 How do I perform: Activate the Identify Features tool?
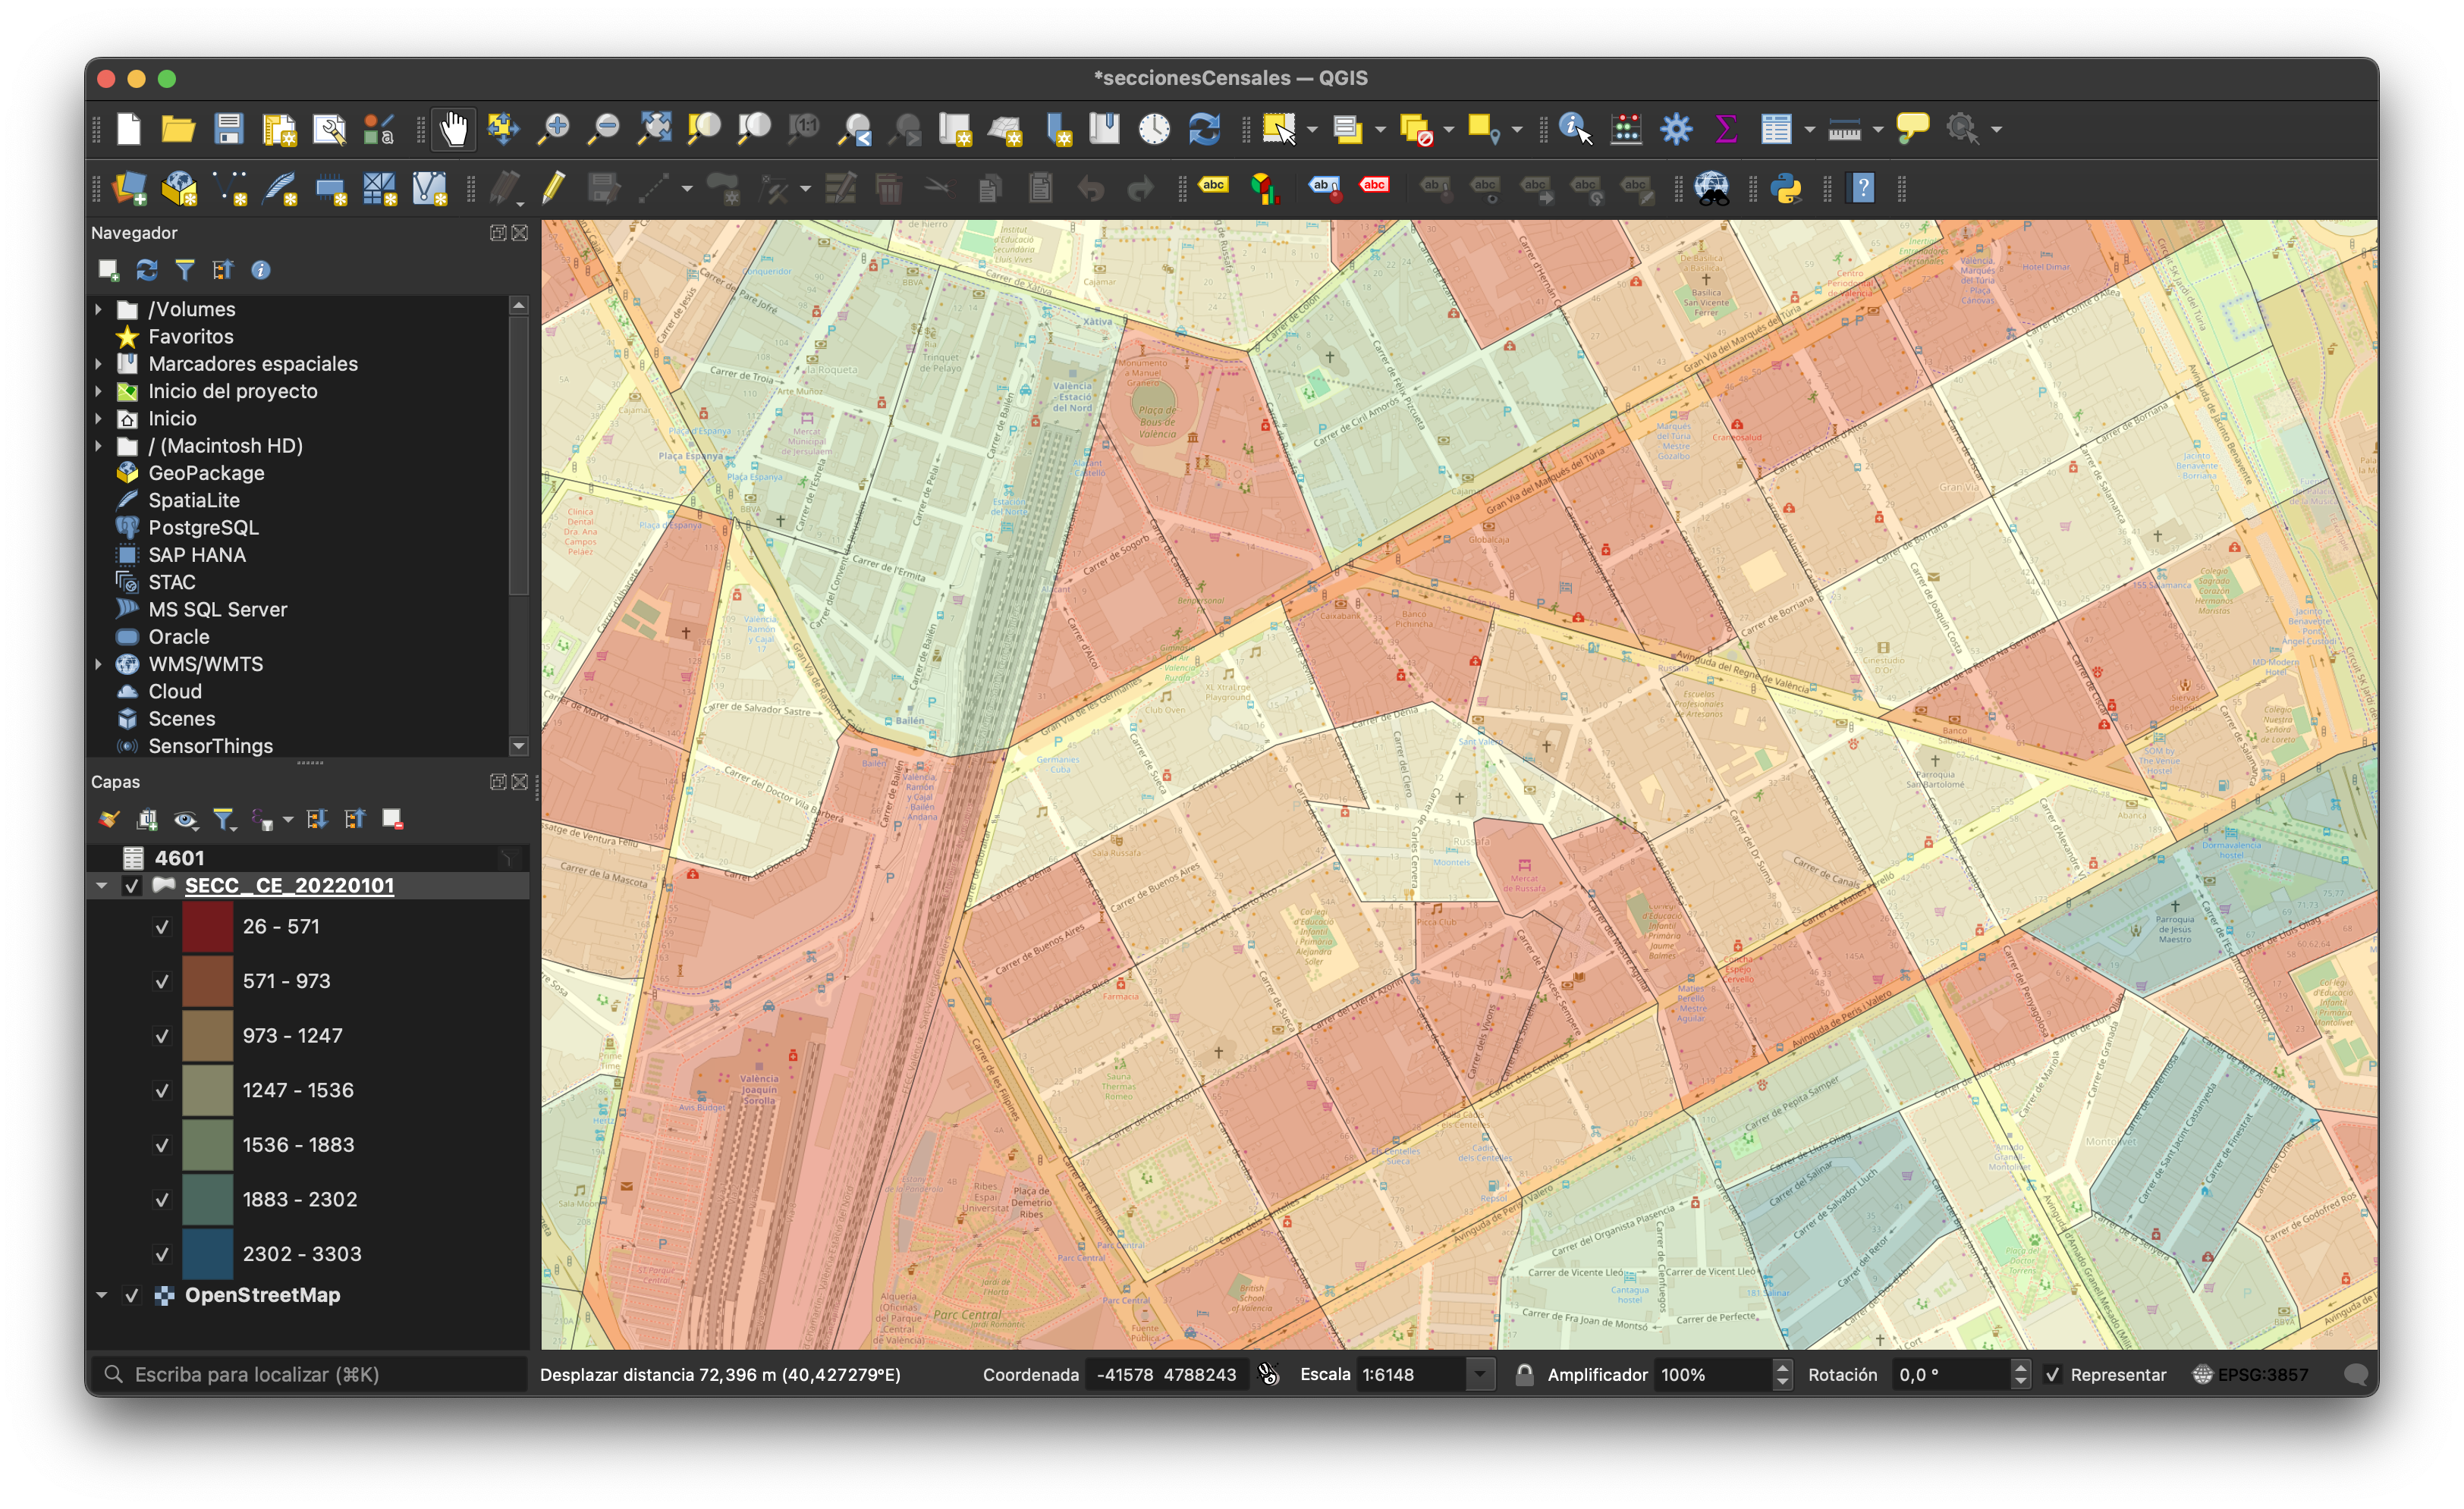pos(1575,129)
